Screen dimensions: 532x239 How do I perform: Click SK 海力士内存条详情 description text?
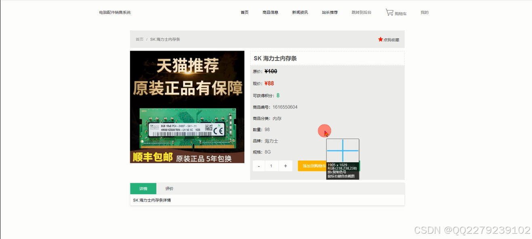(152, 200)
